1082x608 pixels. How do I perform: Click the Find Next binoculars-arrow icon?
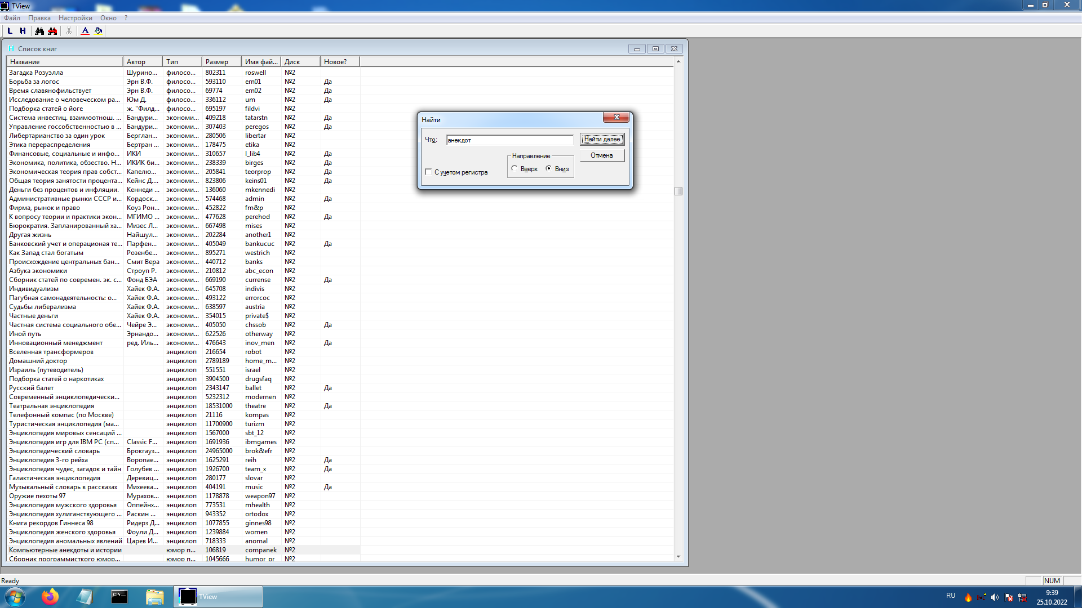(52, 31)
